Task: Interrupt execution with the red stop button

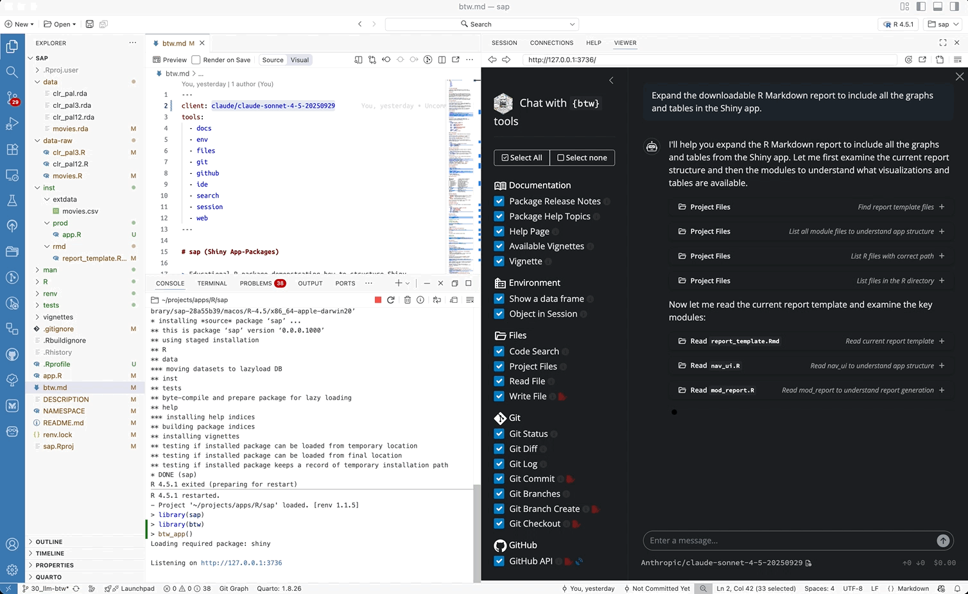Action: [378, 300]
